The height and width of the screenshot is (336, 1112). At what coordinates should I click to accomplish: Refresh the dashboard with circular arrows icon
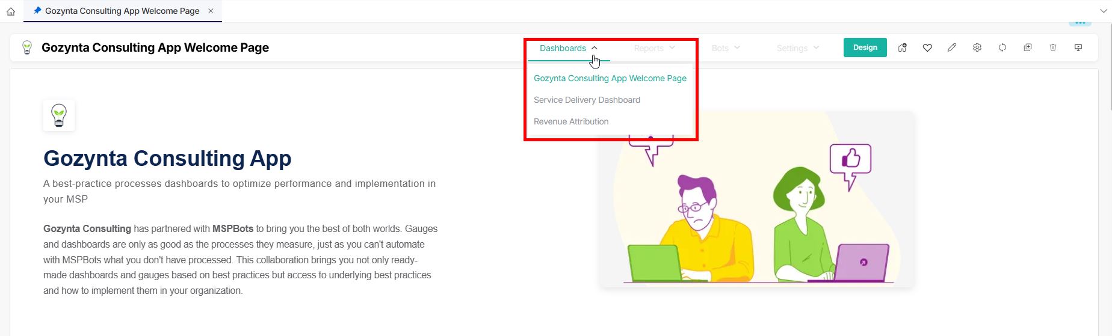tap(1002, 47)
